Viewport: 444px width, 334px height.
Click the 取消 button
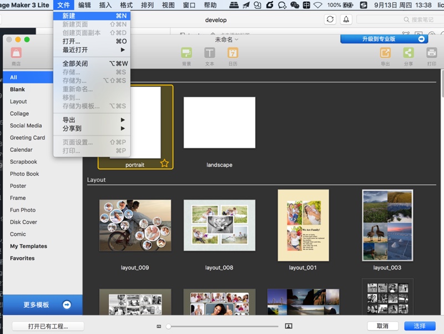(x=382, y=326)
